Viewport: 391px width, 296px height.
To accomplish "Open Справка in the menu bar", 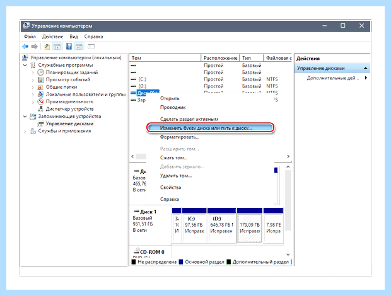I will (x=93, y=37).
